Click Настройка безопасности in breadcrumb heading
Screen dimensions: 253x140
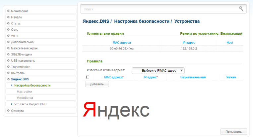pyautogui.click(x=142, y=21)
